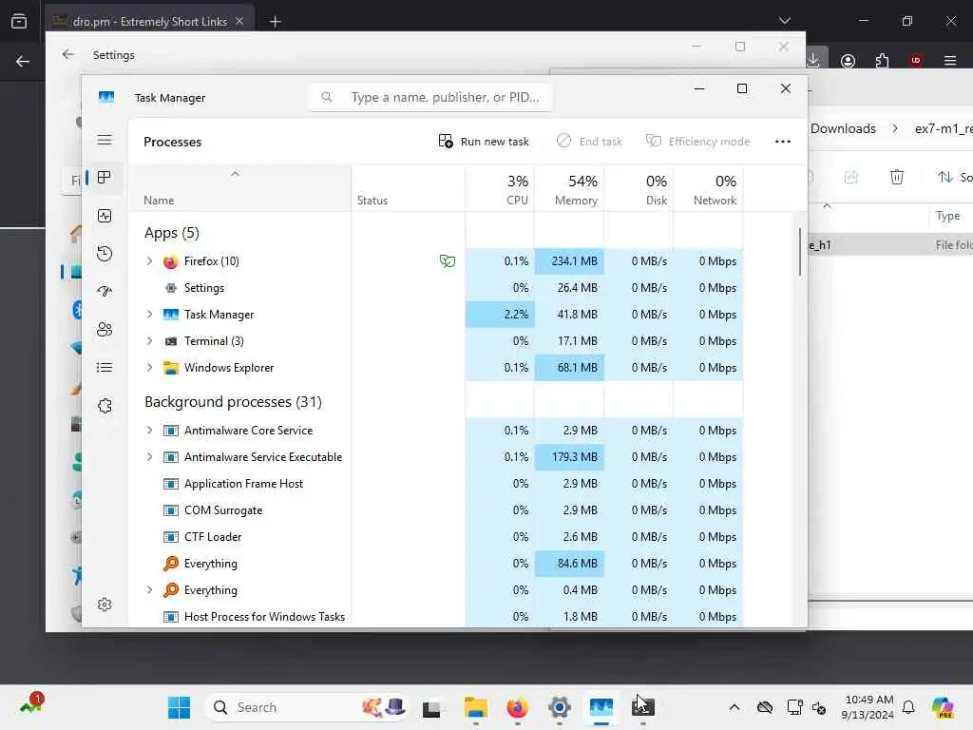This screenshot has height=730, width=973.
Task: Open Startup apps icon in sidebar
Action: [x=105, y=291]
